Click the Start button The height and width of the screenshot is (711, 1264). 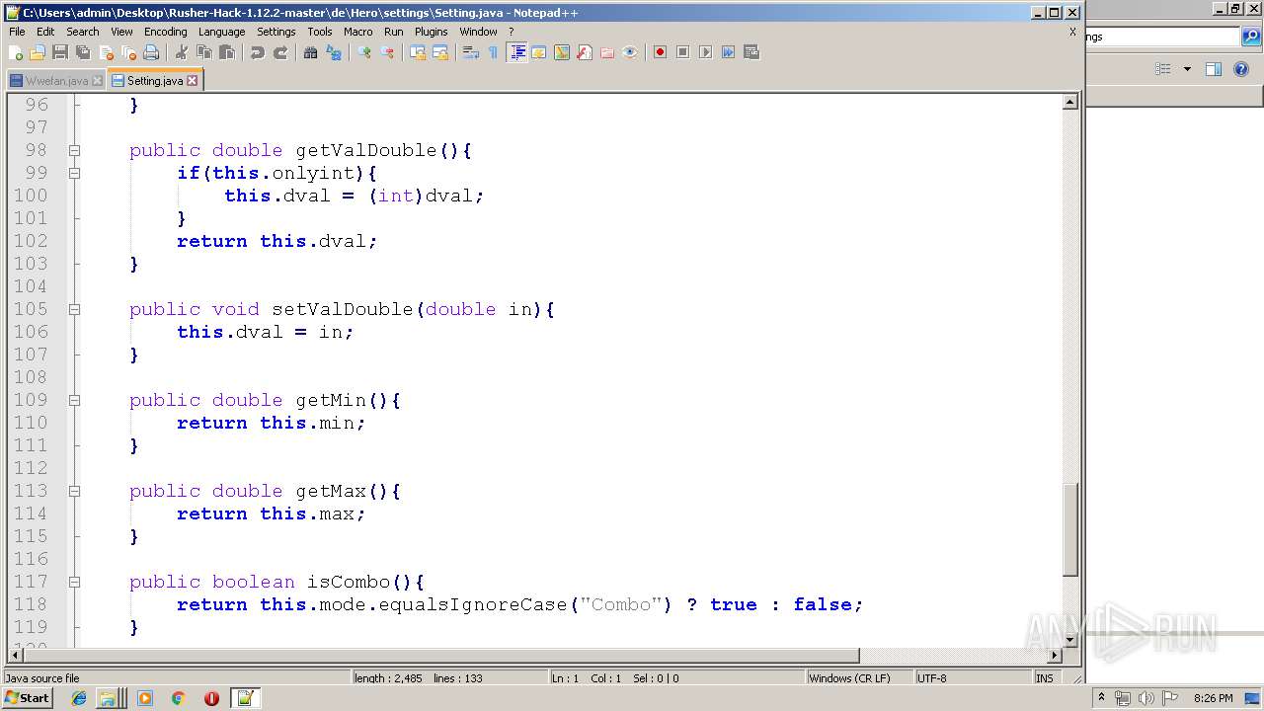[x=27, y=698]
